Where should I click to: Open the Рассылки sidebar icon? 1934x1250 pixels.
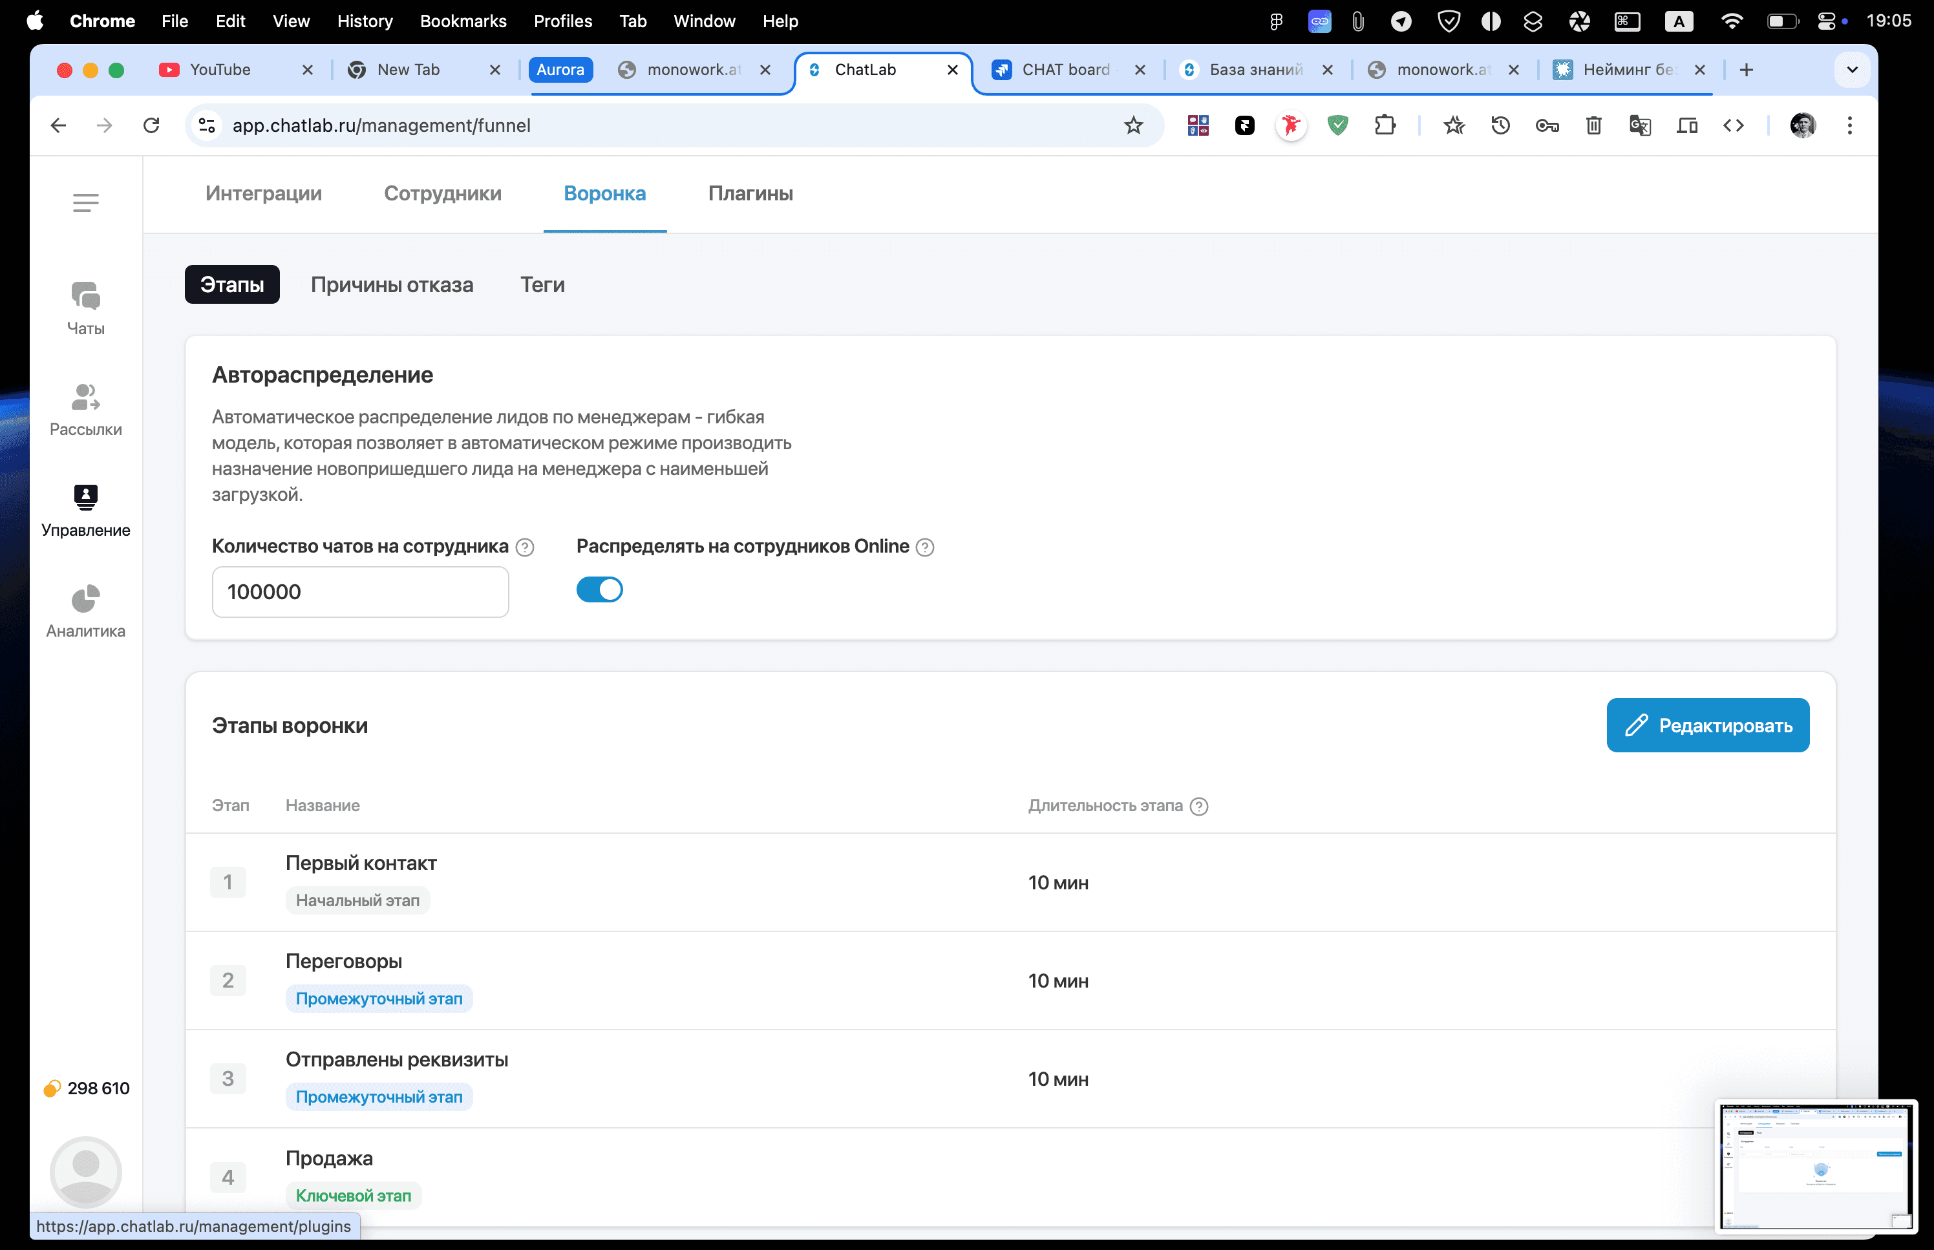pos(85,408)
